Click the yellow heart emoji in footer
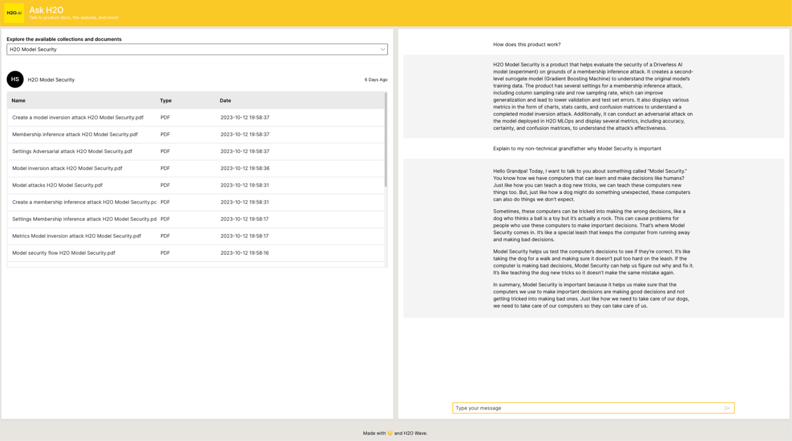Image resolution: width=792 pixels, height=441 pixels. pos(390,433)
